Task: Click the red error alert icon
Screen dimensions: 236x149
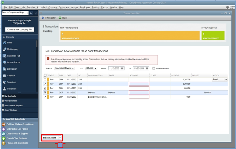Action: [48, 59]
